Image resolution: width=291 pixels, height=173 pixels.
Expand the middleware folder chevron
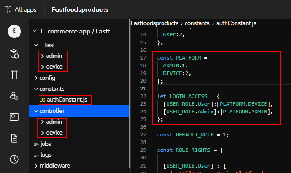coord(36,166)
